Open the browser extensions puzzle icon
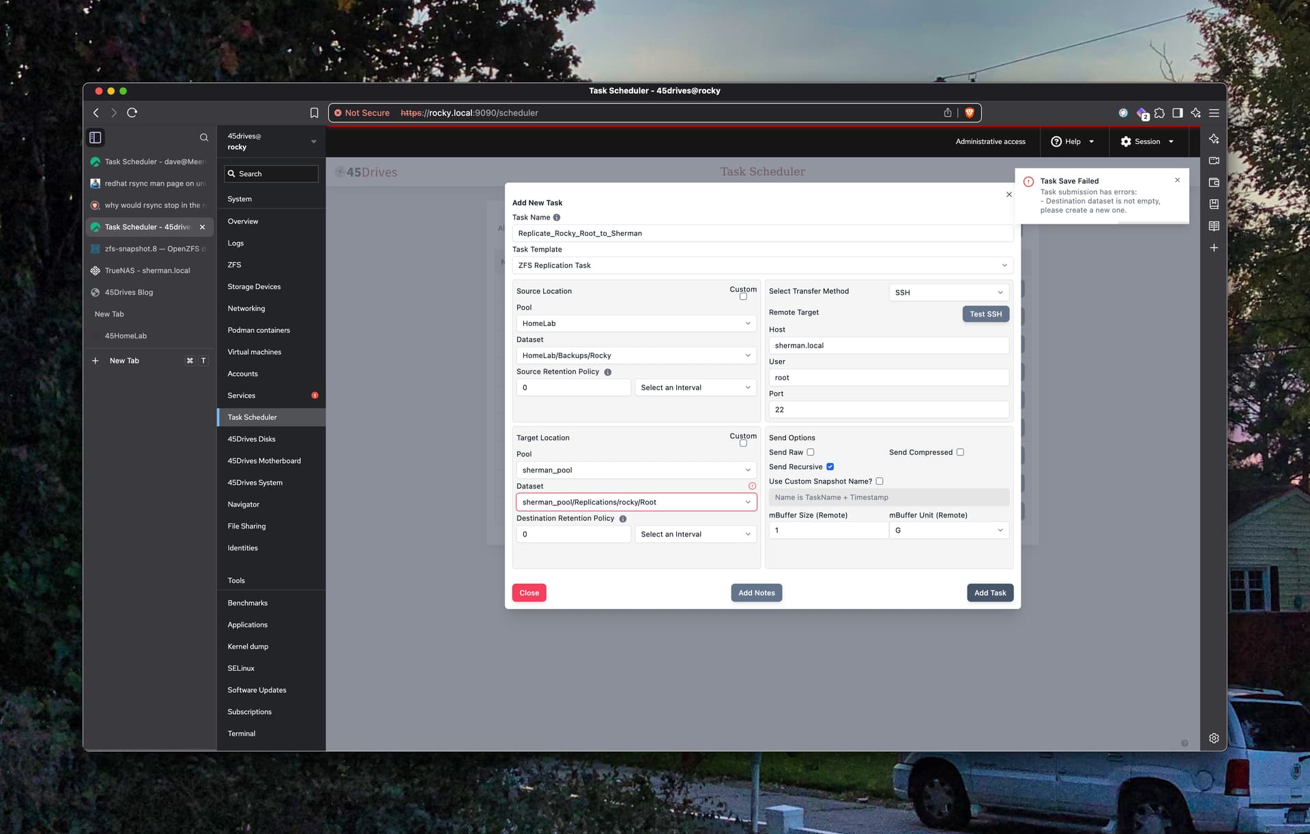1310x834 pixels. coord(1159,113)
